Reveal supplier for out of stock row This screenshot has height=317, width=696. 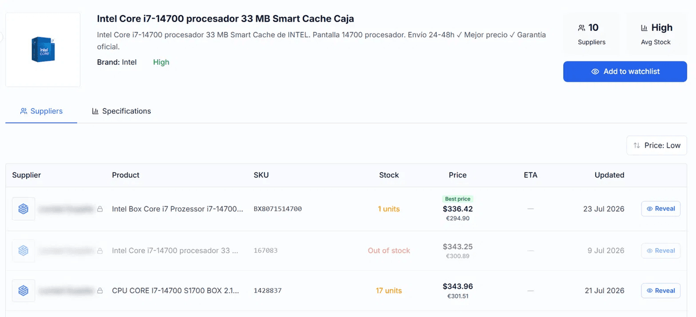661,250
